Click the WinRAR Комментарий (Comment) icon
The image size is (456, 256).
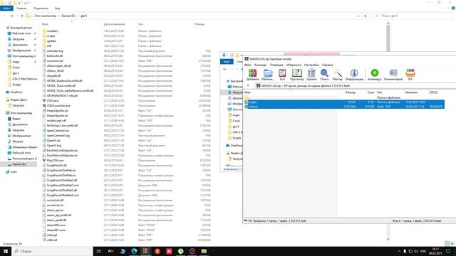pos(393,75)
